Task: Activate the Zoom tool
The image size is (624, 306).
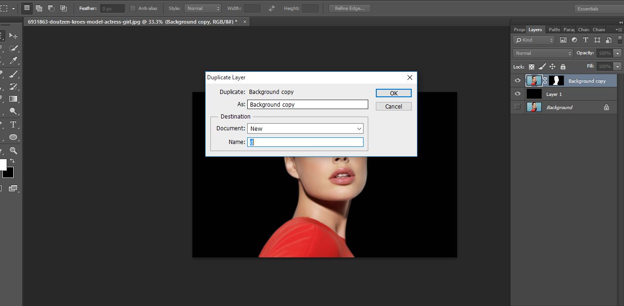Action: click(x=13, y=151)
